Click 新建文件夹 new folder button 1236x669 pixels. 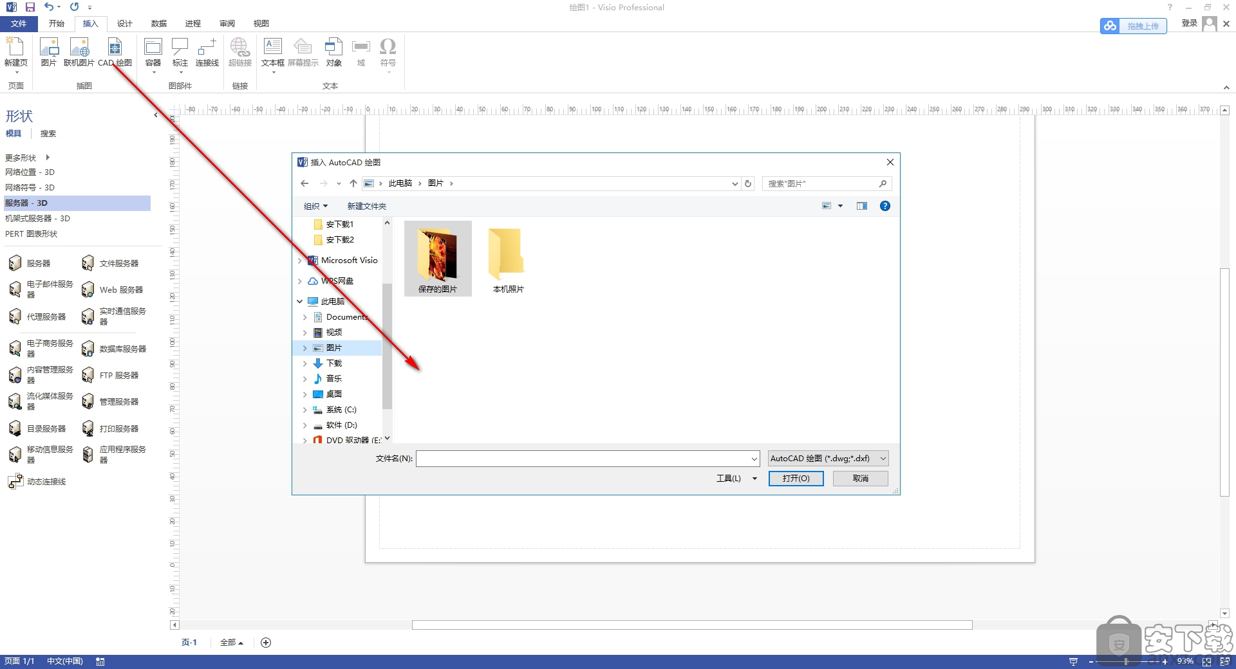coord(367,206)
